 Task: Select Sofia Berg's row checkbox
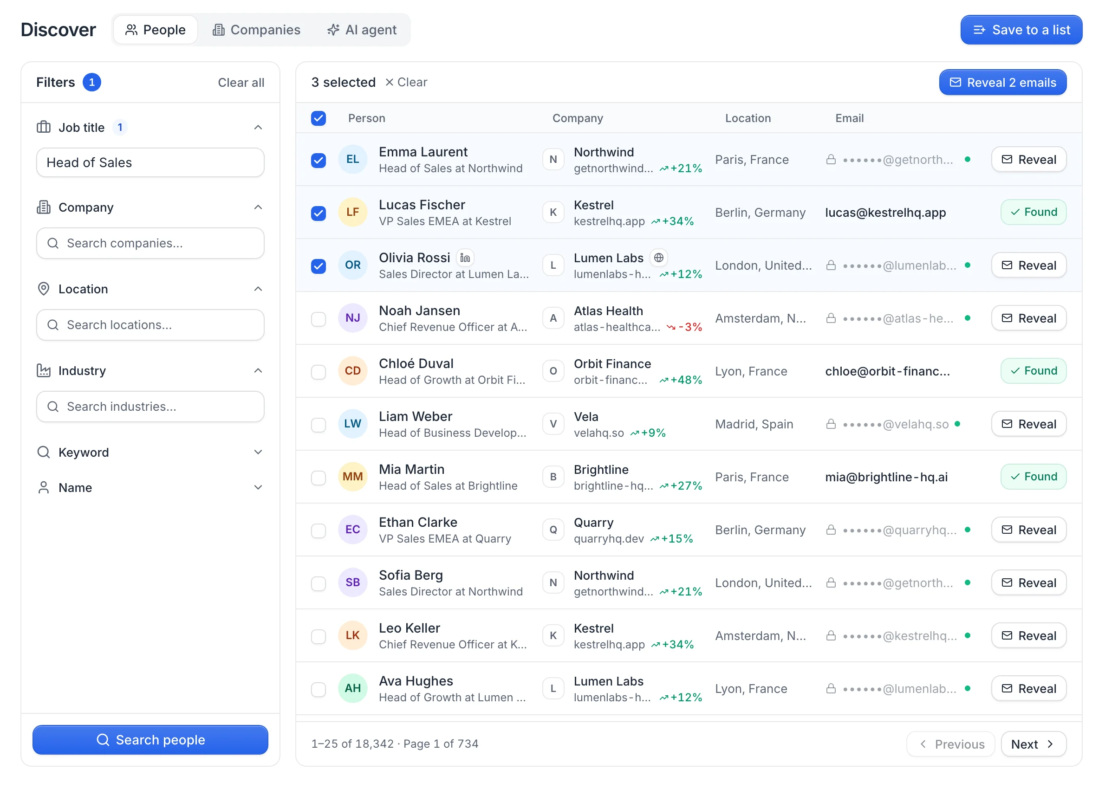[x=318, y=583]
